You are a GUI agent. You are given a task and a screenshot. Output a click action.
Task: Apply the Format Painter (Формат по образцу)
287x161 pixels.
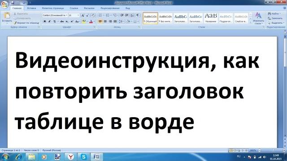(26, 23)
